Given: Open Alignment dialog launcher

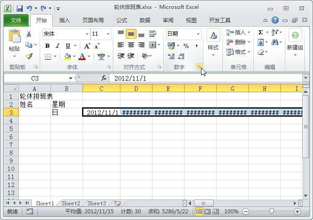Looking at the screenshot, I should (x=160, y=67).
